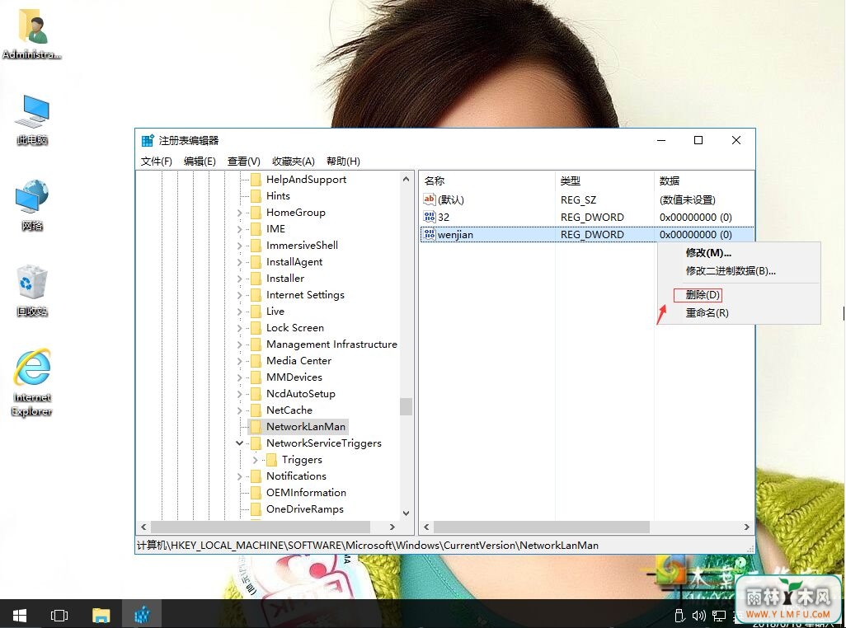Viewport: 846px width, 628px height.
Task: Expand the Lock Screen key
Action: [x=240, y=328]
